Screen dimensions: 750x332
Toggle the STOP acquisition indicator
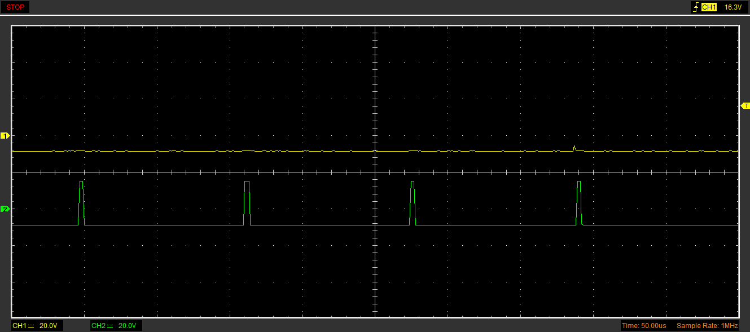pyautogui.click(x=15, y=7)
